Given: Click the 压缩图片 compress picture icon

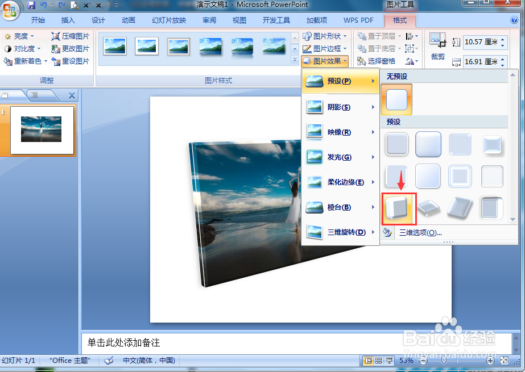Looking at the screenshot, I should tap(71, 36).
